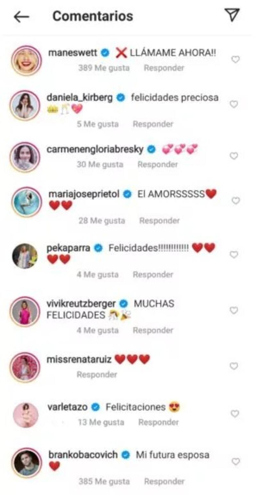
Task: Like brankobacovich's comment with the heart
Action: point(236,462)
